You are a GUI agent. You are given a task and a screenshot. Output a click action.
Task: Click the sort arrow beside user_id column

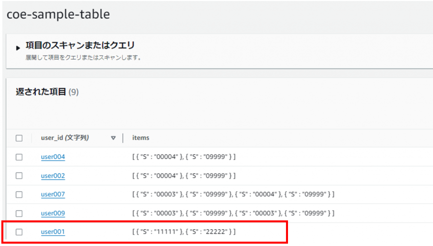(113, 138)
